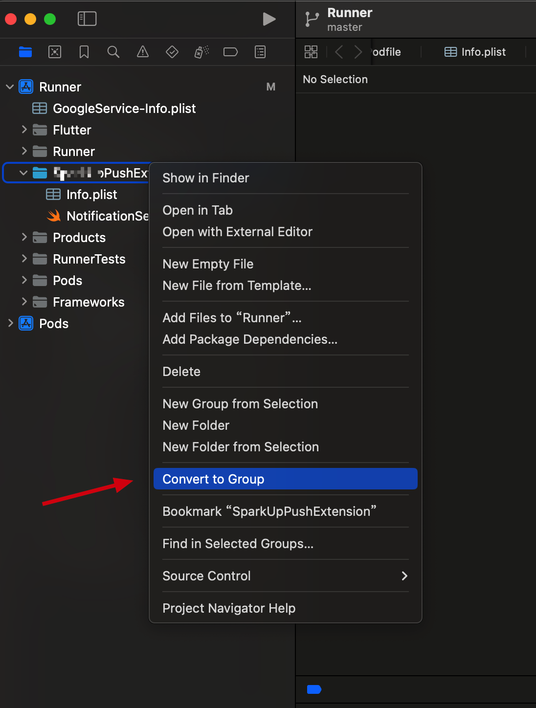Choose Find in Selected Groups…
Image resolution: width=536 pixels, height=708 pixels.
(286, 544)
